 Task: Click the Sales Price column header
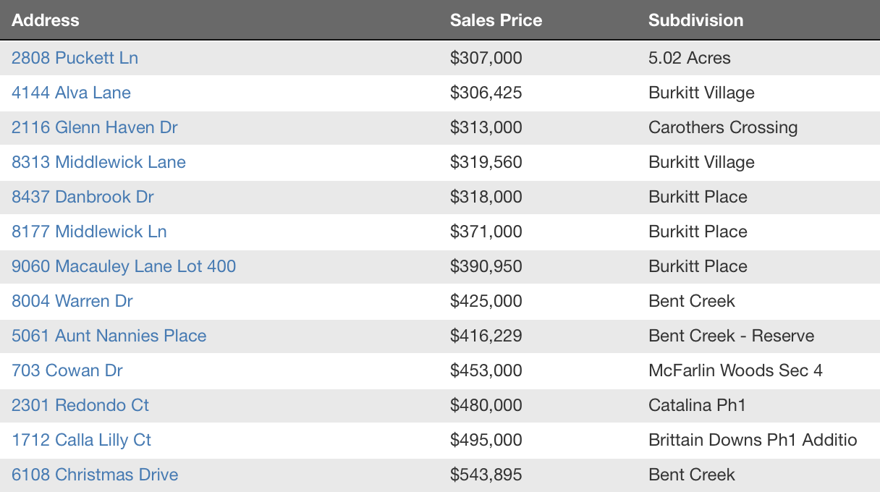click(496, 20)
